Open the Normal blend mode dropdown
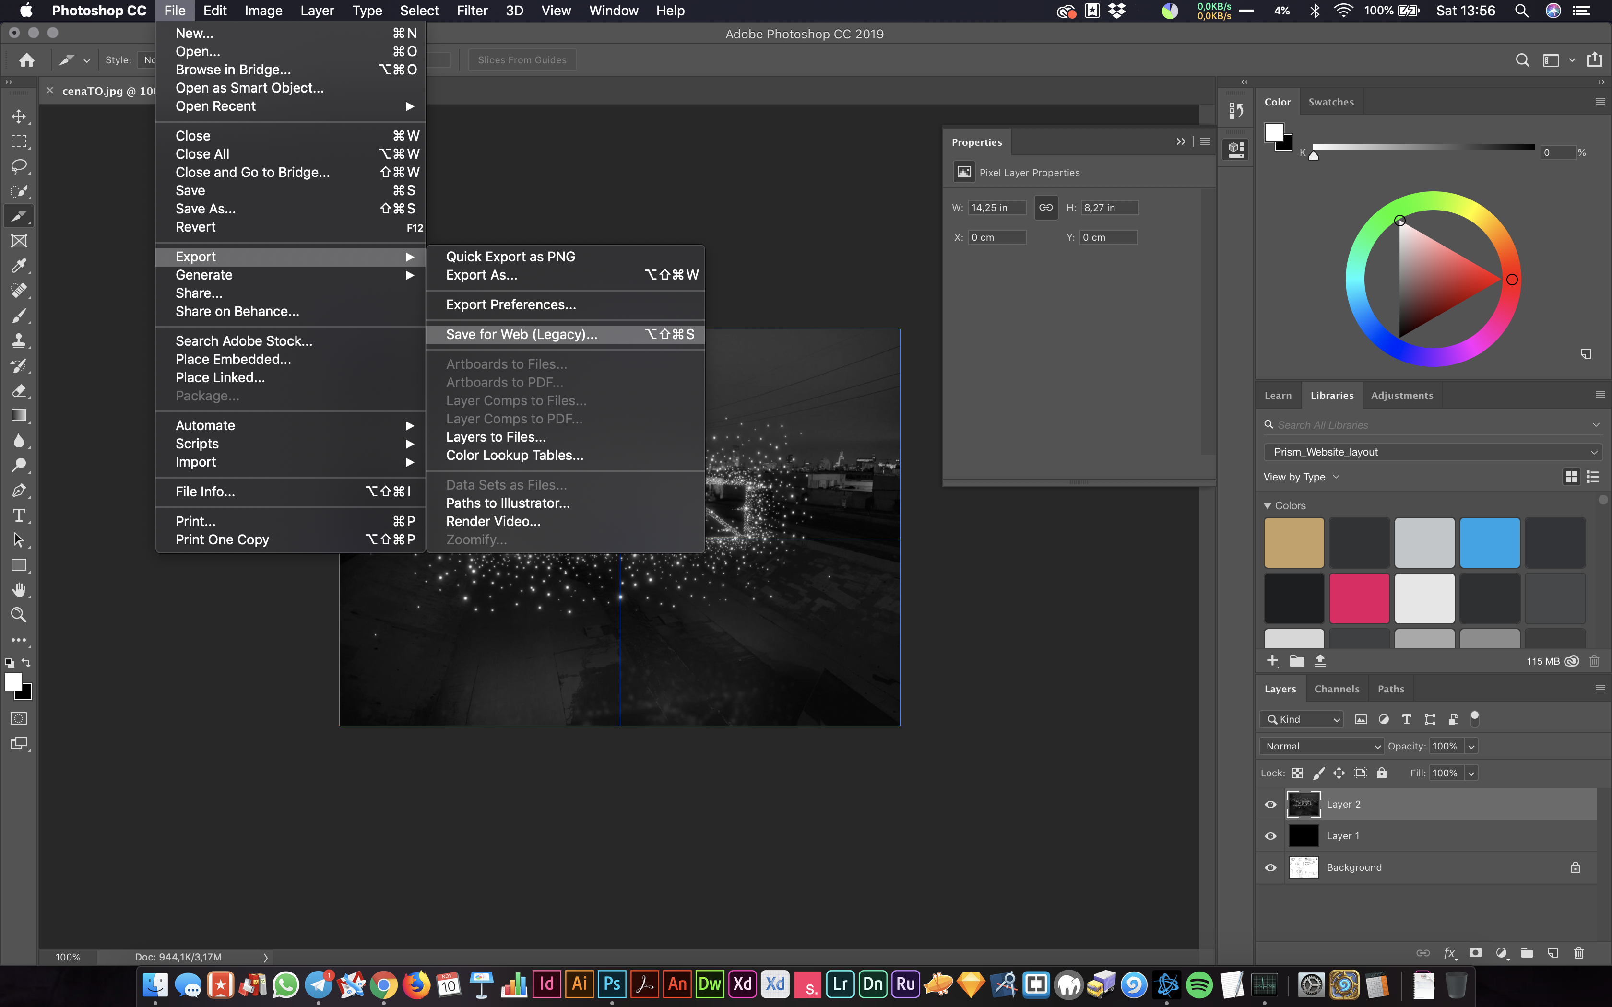The width and height of the screenshot is (1612, 1007). pos(1321,746)
